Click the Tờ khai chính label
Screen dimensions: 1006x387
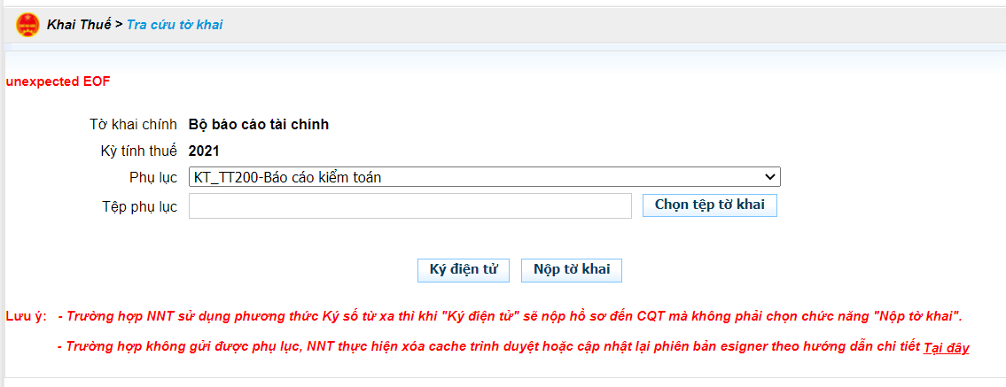(133, 125)
